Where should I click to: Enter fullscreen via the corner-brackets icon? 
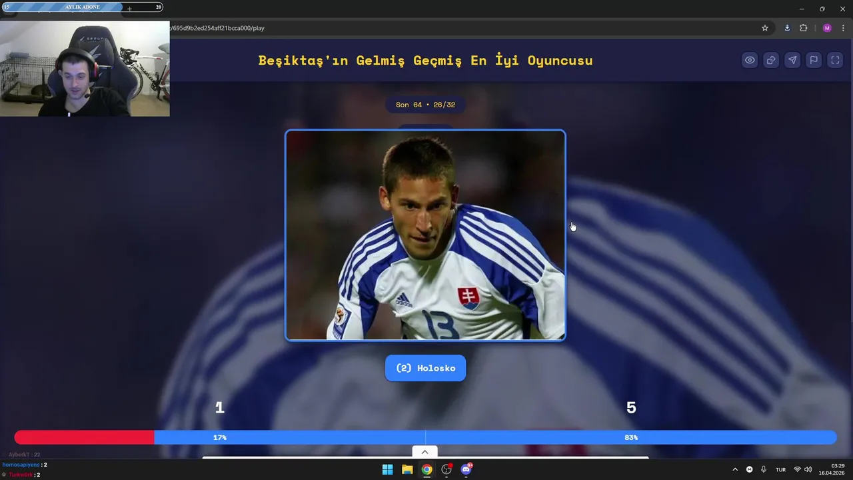835,60
